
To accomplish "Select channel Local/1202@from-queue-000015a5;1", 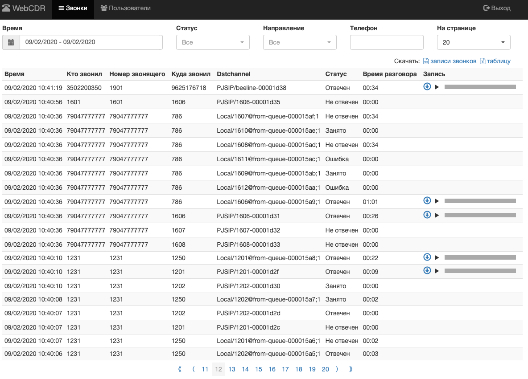I will tap(268, 354).
